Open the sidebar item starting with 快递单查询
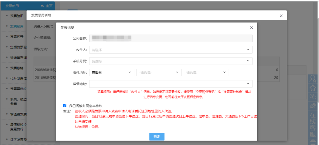Screen dimensions: 319x145 (18, 57)
